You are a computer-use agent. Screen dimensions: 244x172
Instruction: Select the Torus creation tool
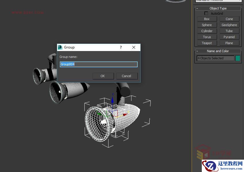tap(207, 37)
